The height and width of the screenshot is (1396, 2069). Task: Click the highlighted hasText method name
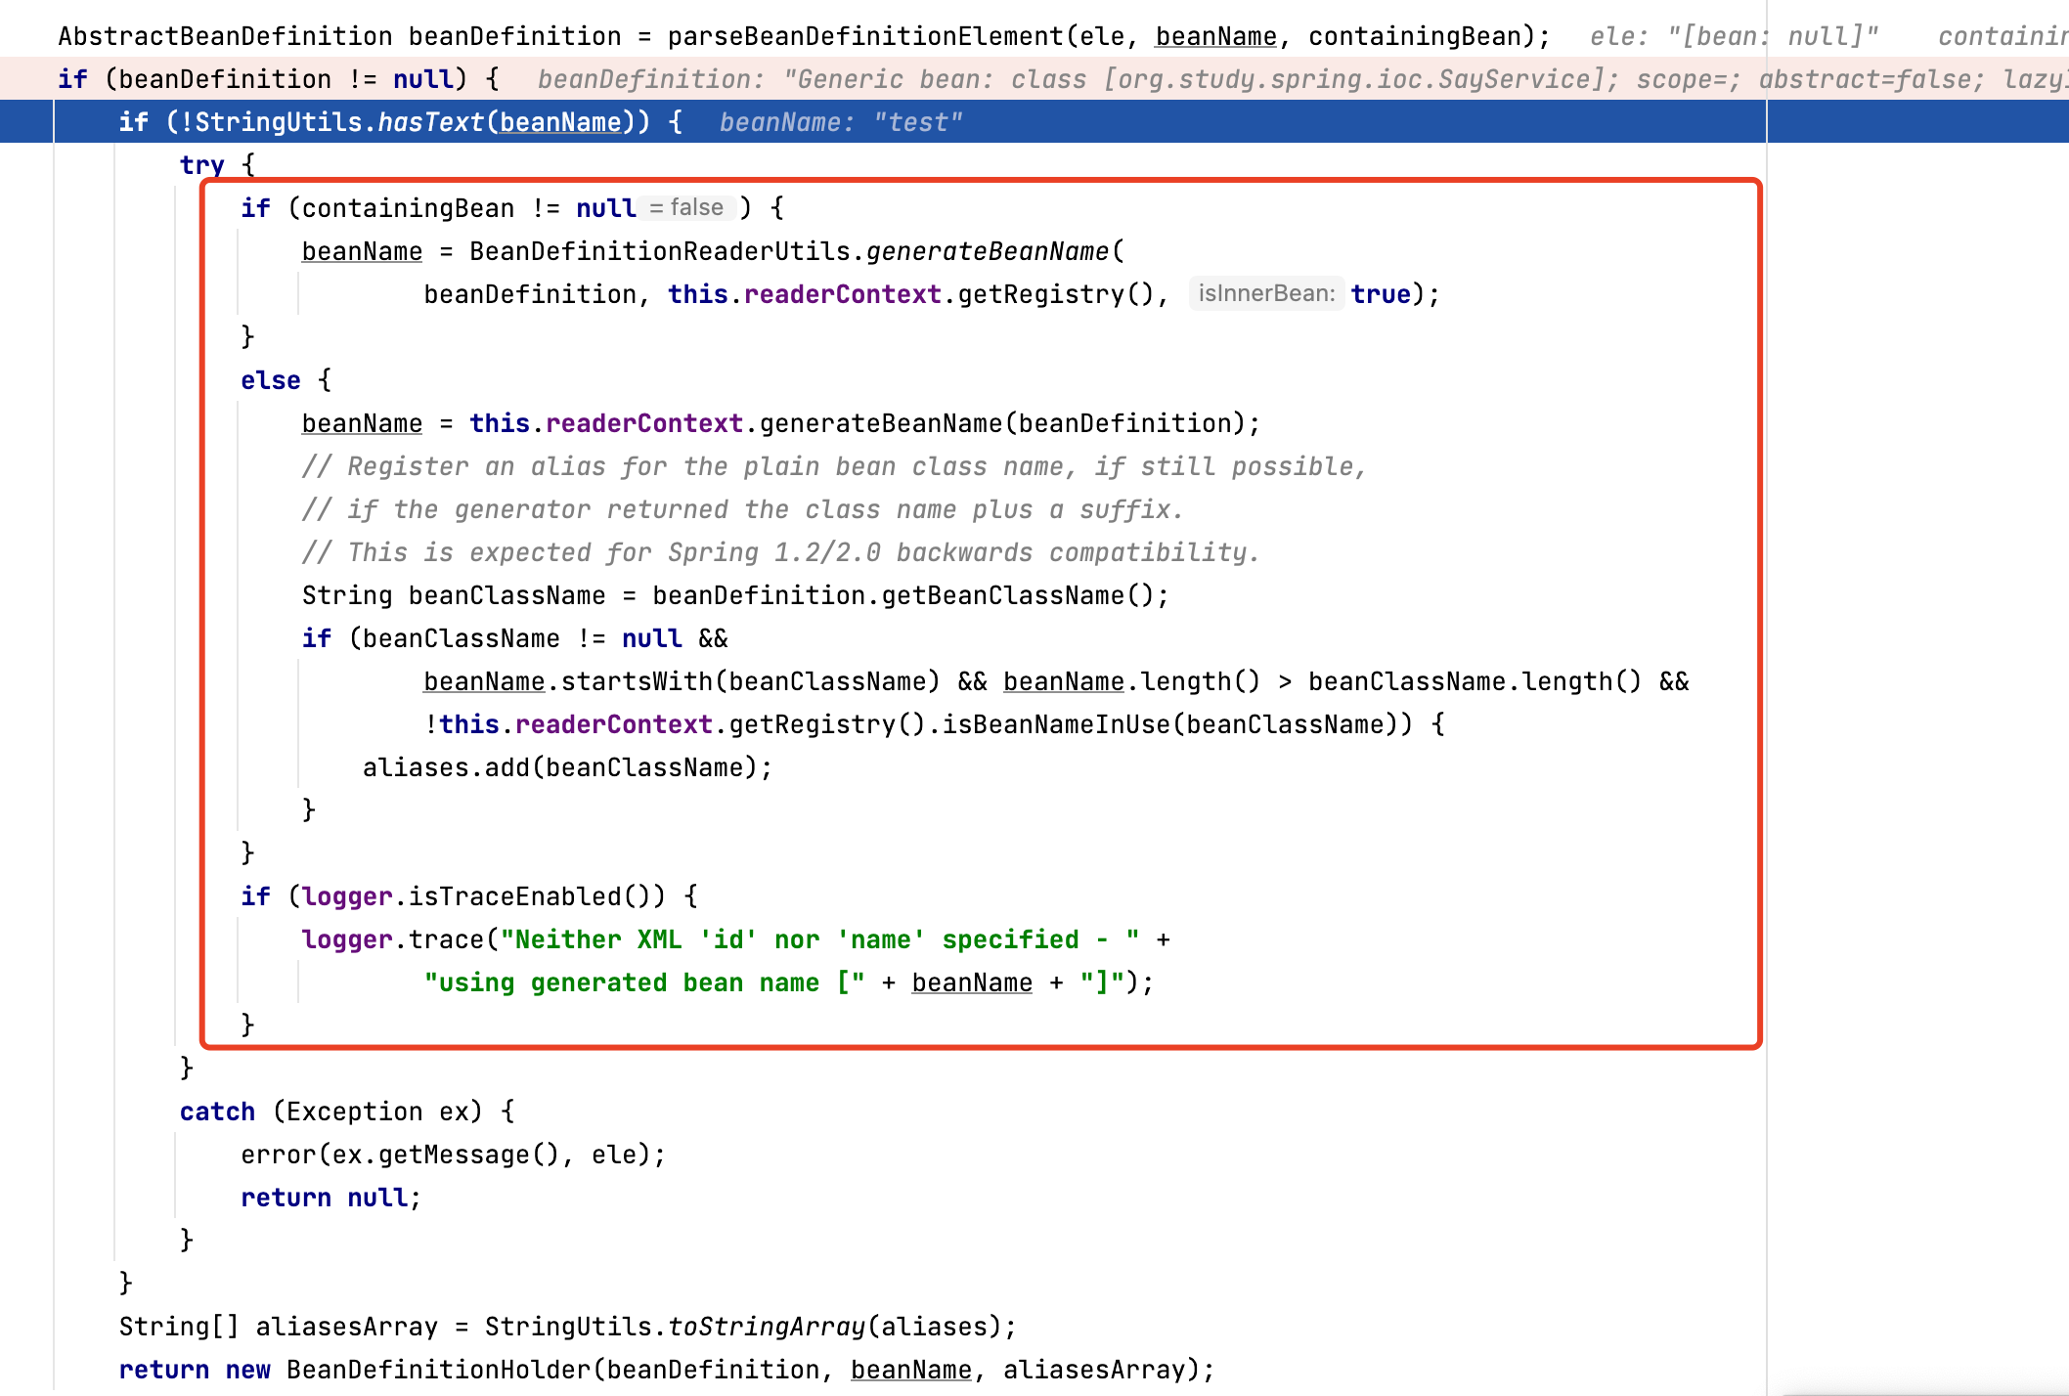[x=430, y=122]
